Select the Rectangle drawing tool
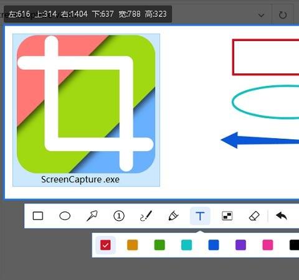Viewport: 299px width, 280px height. pyautogui.click(x=38, y=216)
